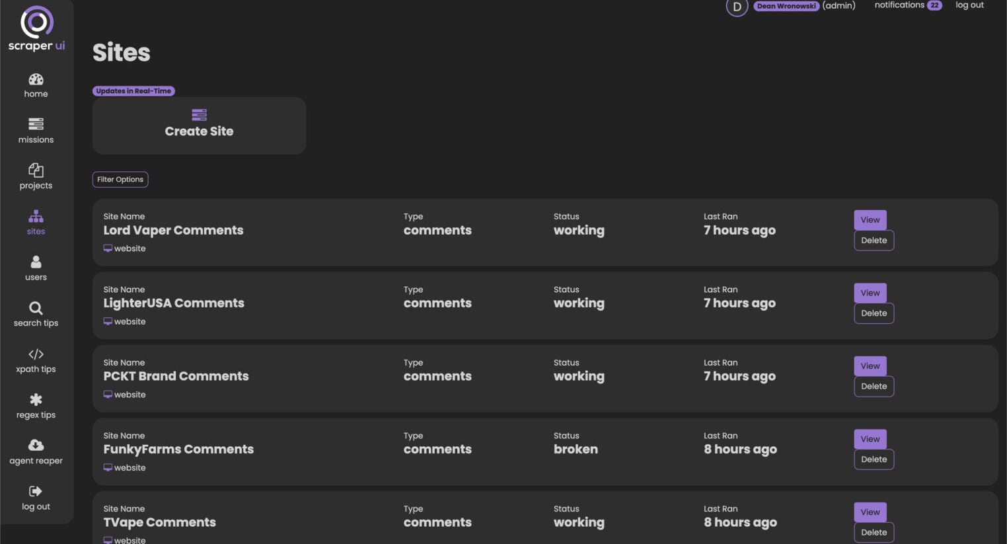View the Lord Vaper Comments site
1007x544 pixels.
pyautogui.click(x=870, y=219)
